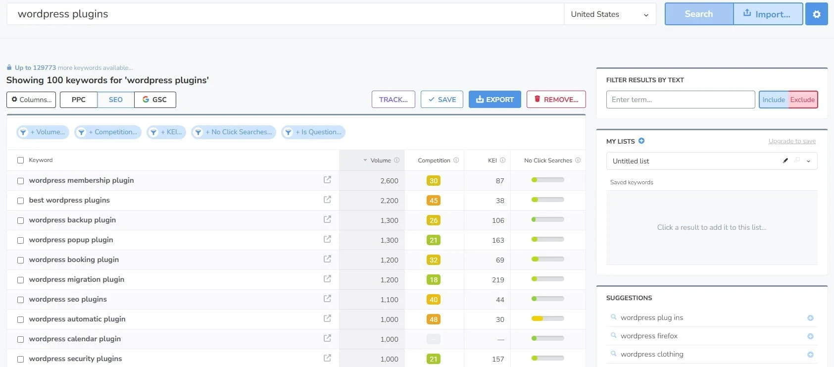Click the lock icon beside more keywords
834x367 pixels.
9,67
